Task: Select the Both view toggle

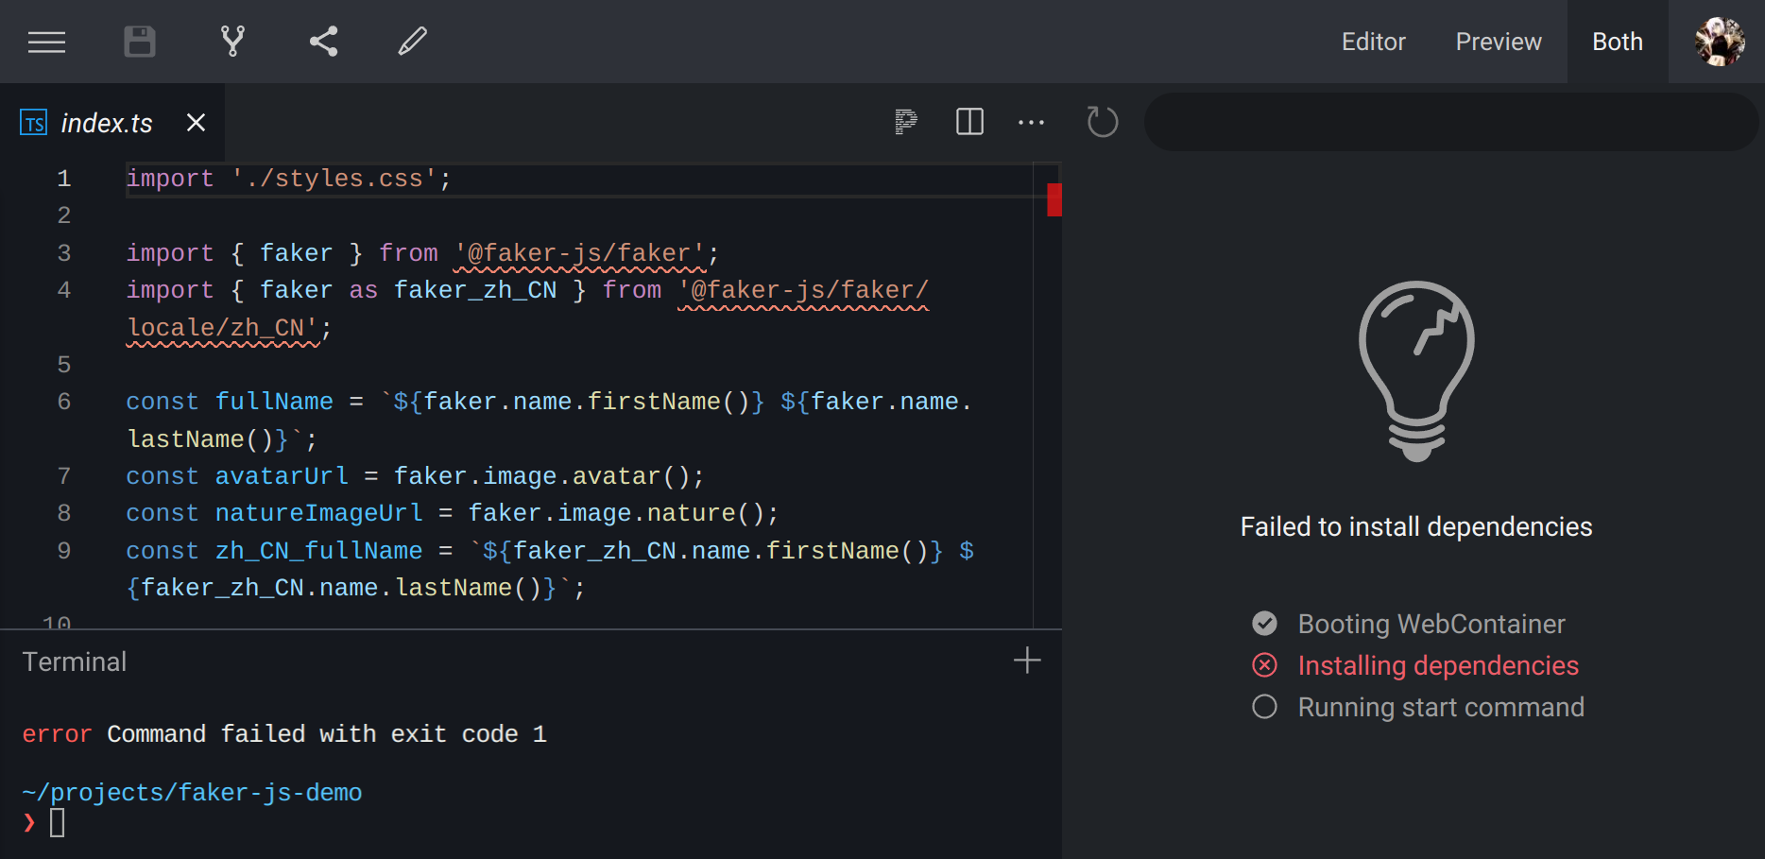Action: click(x=1617, y=42)
